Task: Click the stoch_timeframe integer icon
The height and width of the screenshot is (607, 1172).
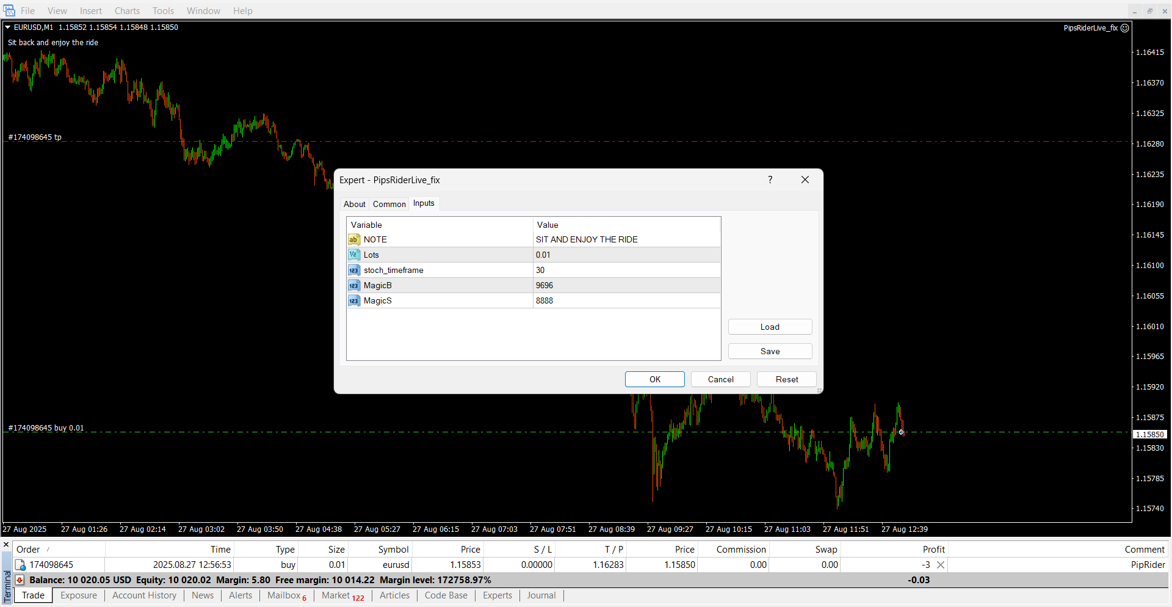Action: (354, 270)
